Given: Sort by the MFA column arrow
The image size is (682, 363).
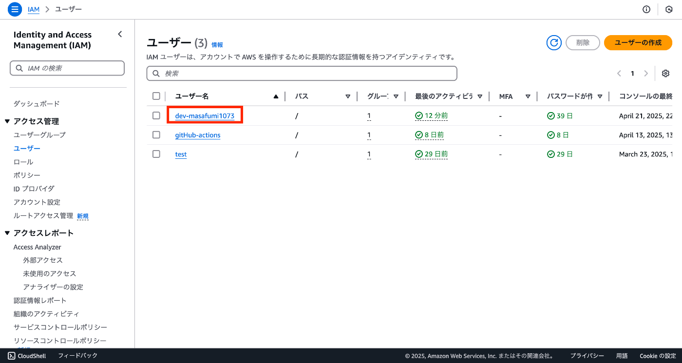Looking at the screenshot, I should [528, 96].
